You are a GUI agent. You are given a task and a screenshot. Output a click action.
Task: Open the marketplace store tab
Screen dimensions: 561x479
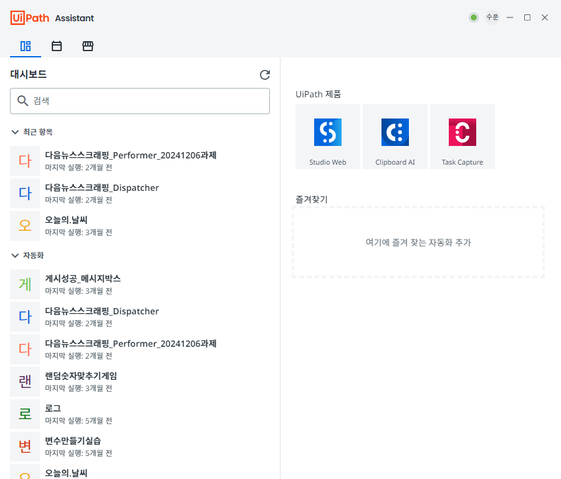tap(88, 46)
